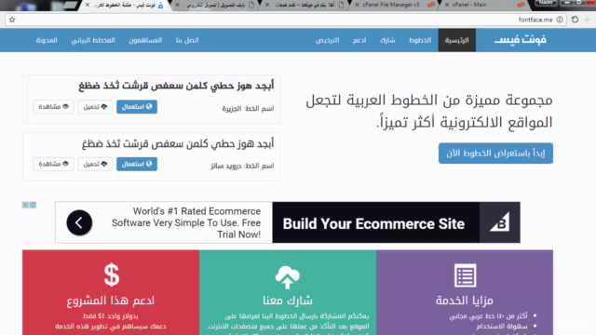596x335 pixels.
Task: Click the الجزيرة font sample text
Action: tap(176, 86)
